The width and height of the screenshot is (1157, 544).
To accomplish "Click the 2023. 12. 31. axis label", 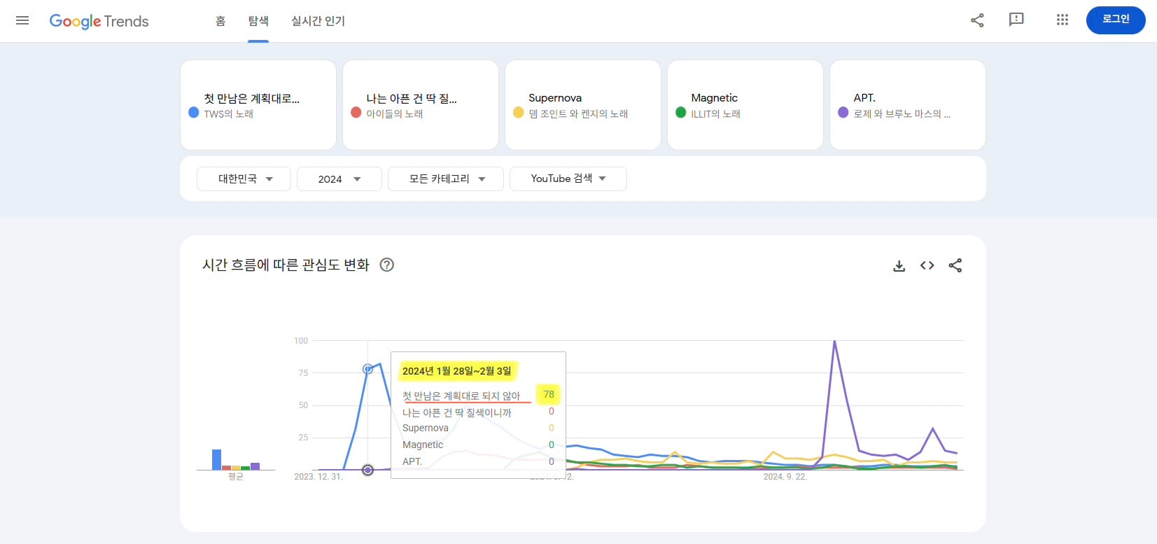I will click(x=318, y=477).
